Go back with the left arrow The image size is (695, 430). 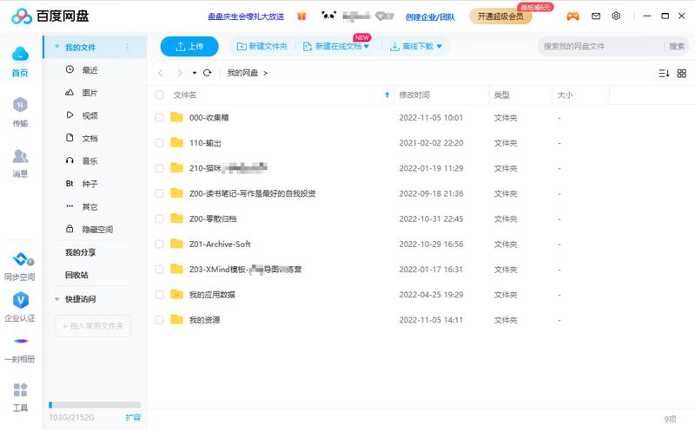coord(161,73)
